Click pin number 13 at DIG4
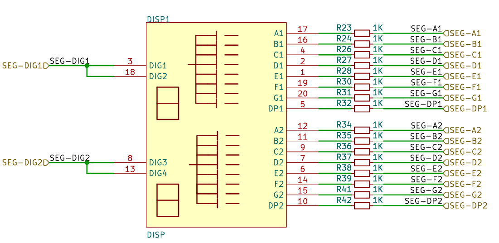This screenshot has width=499, height=243. (x=130, y=169)
